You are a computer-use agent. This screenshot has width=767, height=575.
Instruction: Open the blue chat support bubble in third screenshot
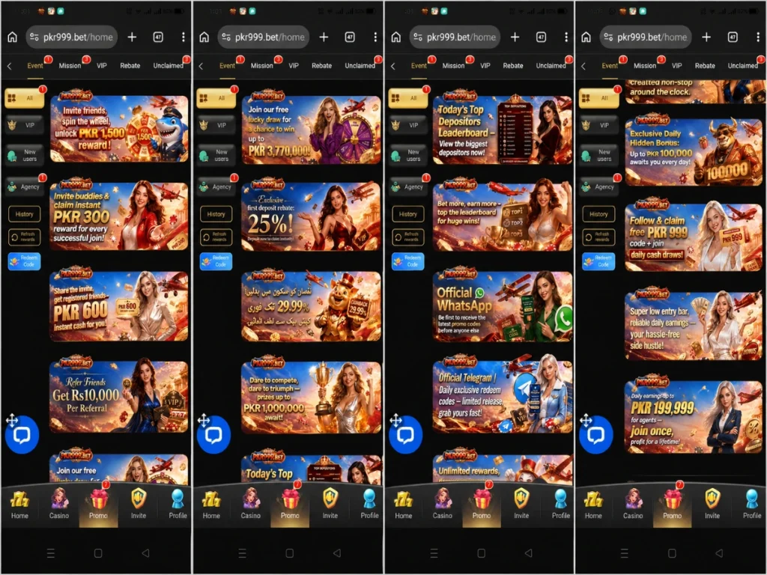(x=405, y=435)
